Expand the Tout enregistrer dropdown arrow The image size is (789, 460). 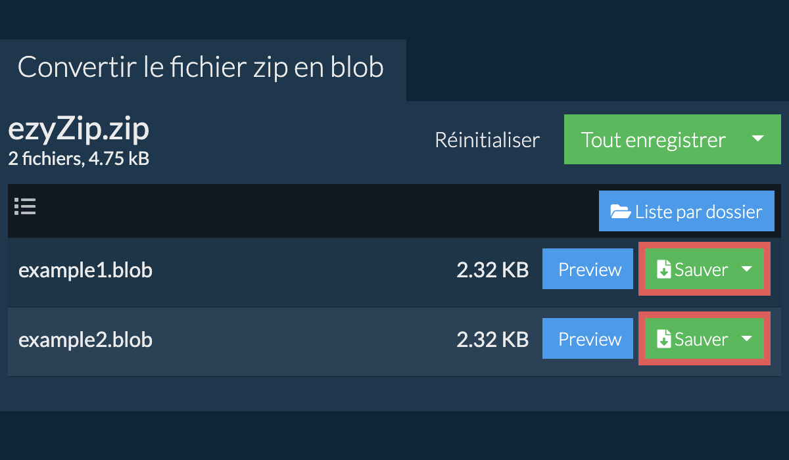pyautogui.click(x=757, y=139)
